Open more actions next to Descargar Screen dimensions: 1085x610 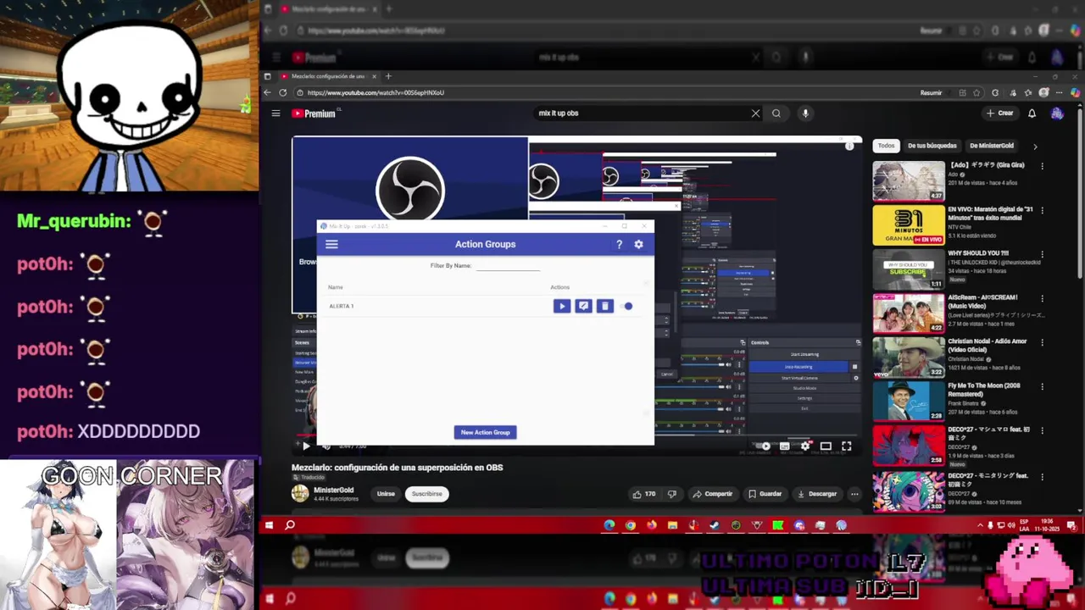click(x=854, y=494)
